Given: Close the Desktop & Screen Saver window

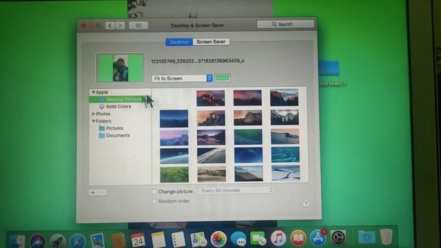Looking at the screenshot, I should pos(83,26).
